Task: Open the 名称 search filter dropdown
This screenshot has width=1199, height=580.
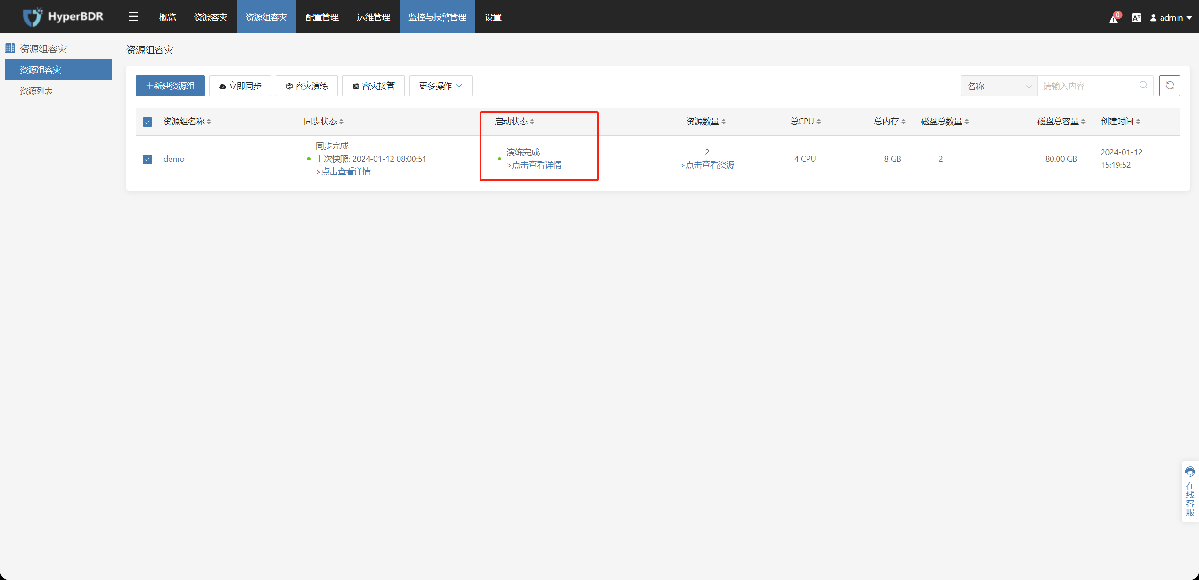Action: 999,86
